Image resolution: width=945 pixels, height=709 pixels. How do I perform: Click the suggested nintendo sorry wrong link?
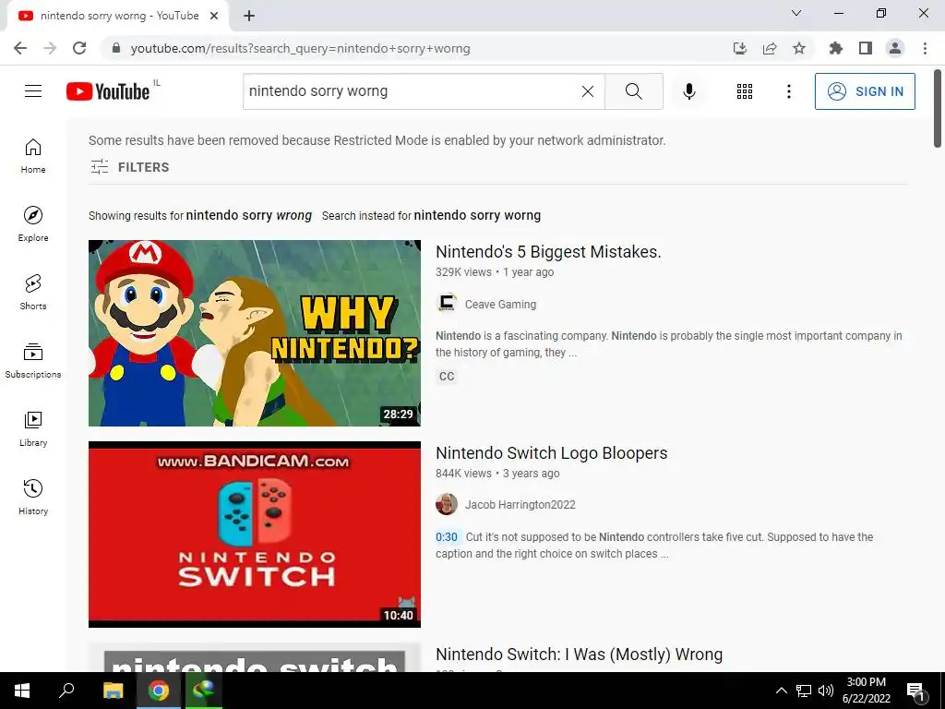tap(249, 215)
